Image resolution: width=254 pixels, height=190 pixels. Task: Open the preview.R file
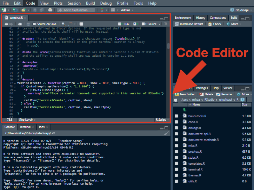[x=195, y=152]
